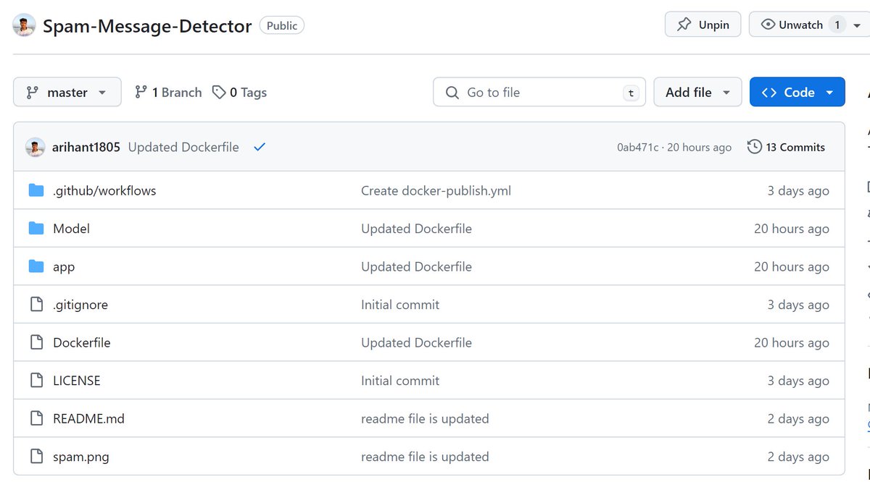The height and width of the screenshot is (482, 870).
Task: Open Initial commit message in .gitignore row
Action: (x=400, y=305)
